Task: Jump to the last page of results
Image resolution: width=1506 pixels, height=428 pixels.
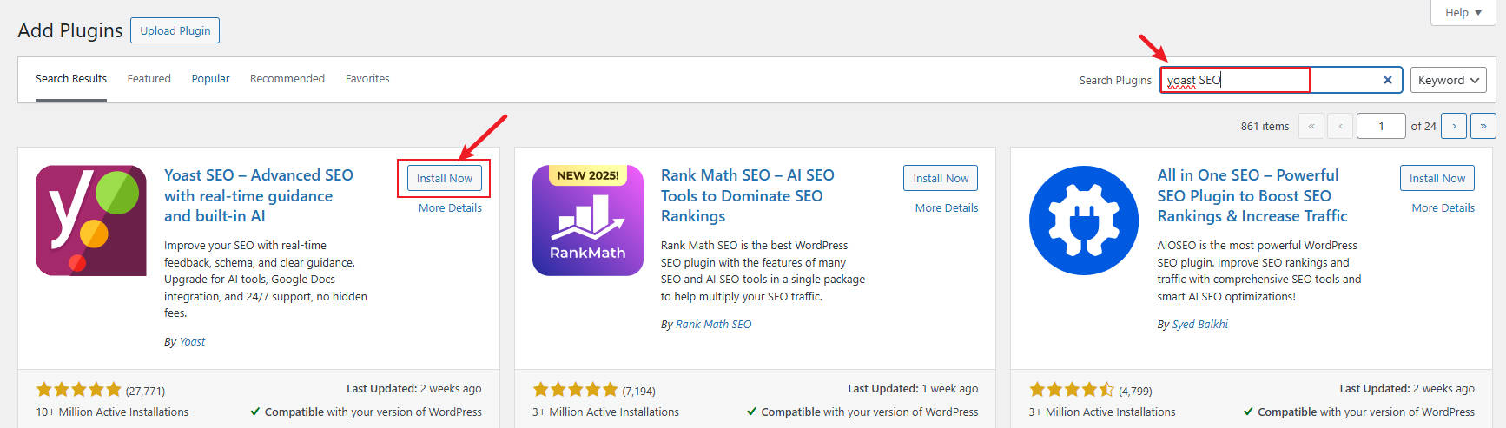Action: pyautogui.click(x=1483, y=126)
